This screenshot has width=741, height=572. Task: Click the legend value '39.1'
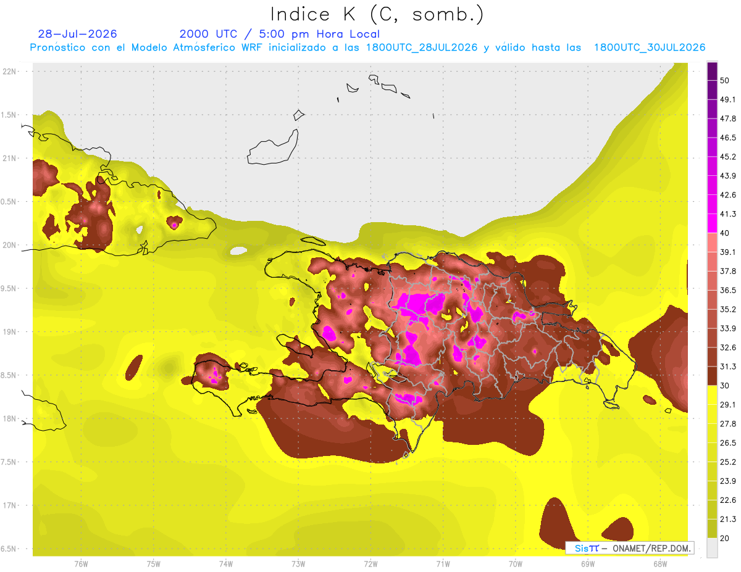(x=728, y=252)
